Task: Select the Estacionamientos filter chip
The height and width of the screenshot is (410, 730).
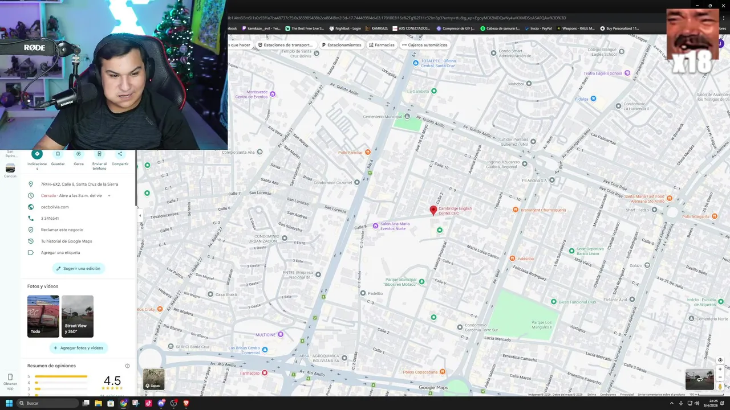Action: click(x=341, y=45)
